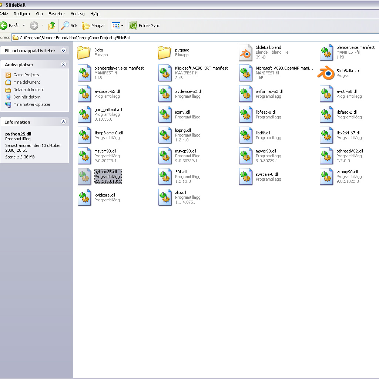Select swscale-0.dll file icon
This screenshot has width=379, height=379.
[246, 177]
